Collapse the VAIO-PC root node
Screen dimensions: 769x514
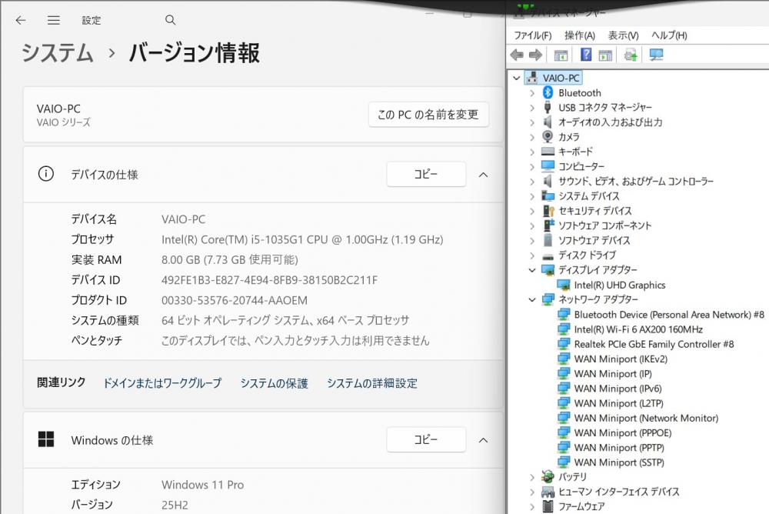517,78
